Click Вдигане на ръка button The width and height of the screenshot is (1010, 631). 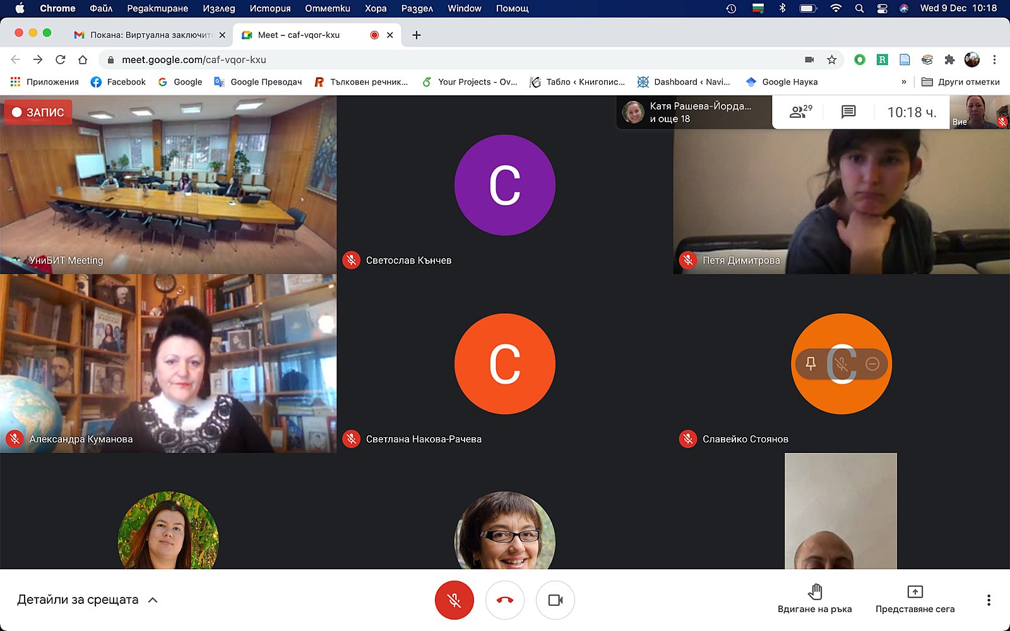click(x=814, y=599)
